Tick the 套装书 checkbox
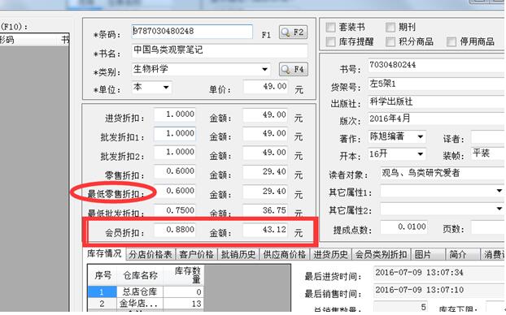 330,28
